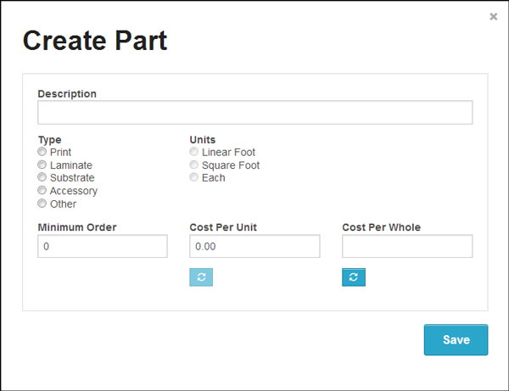
Task: Click the Create Part heading
Action: (95, 41)
